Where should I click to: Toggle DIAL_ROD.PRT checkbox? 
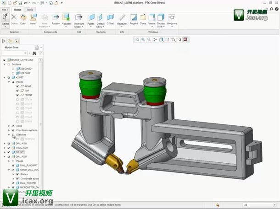click(13, 183)
